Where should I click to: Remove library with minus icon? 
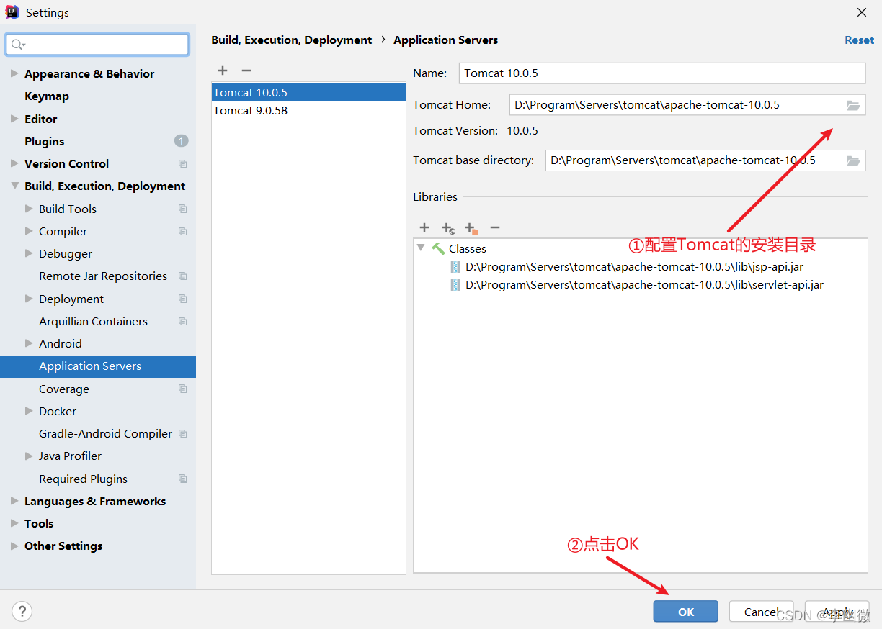(x=495, y=227)
